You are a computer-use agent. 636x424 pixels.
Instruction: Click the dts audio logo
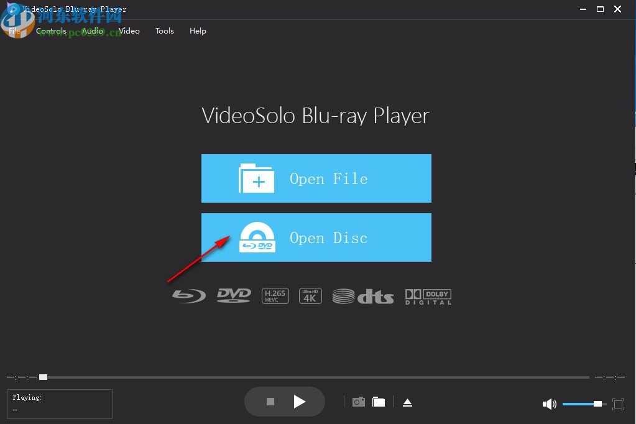point(363,296)
